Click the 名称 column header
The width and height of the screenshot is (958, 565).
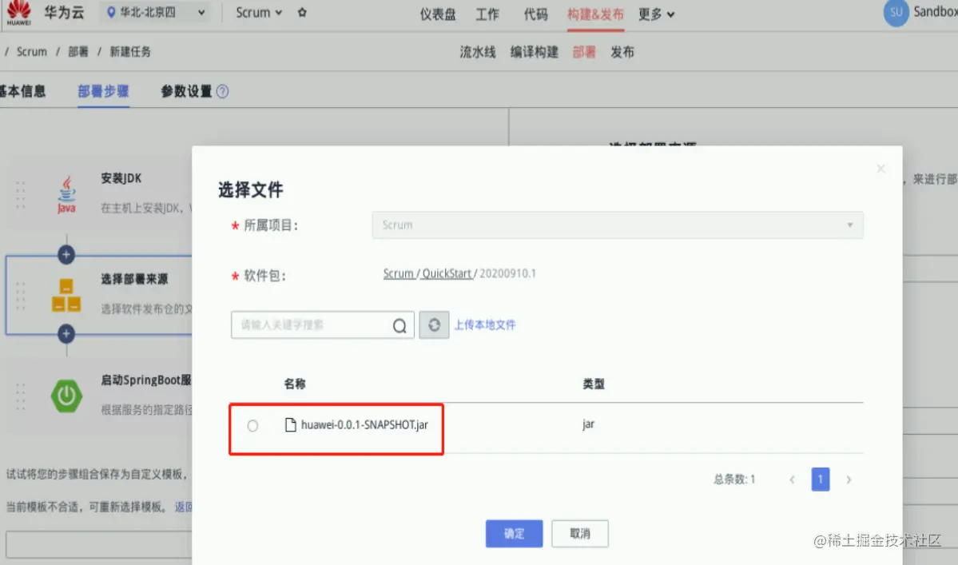295,384
